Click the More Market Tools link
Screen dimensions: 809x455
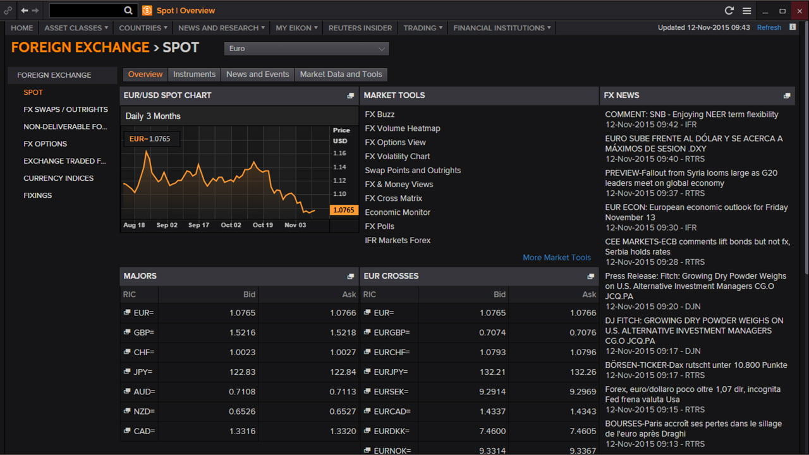click(x=556, y=257)
